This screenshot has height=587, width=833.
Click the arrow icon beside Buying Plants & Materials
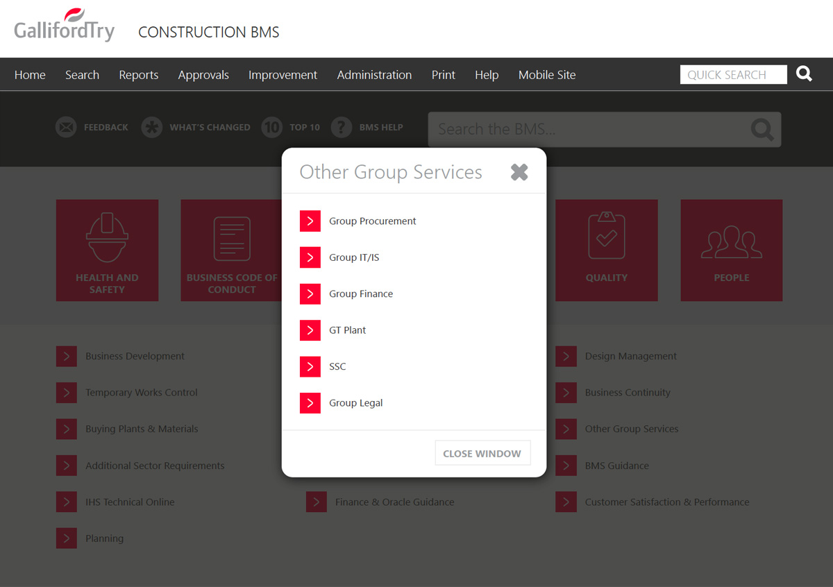click(x=67, y=429)
